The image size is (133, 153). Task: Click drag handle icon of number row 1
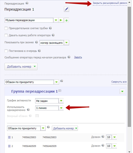click(9, 137)
